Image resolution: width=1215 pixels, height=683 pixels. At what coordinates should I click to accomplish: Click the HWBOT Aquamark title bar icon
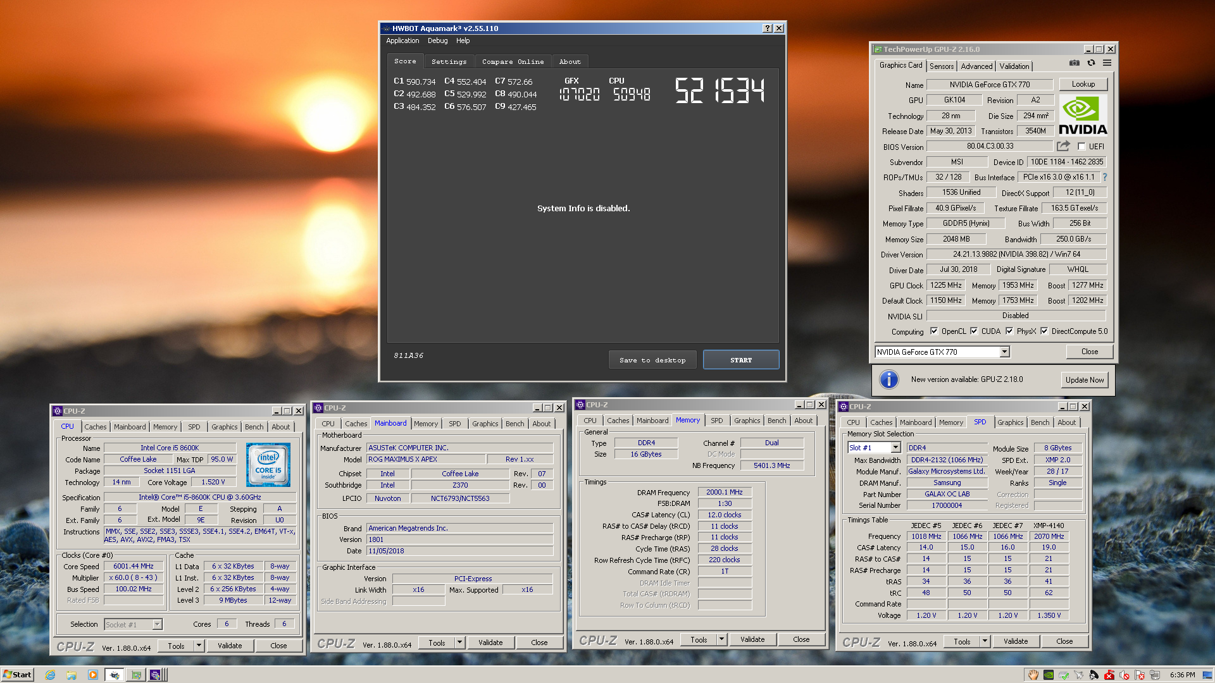click(387, 28)
